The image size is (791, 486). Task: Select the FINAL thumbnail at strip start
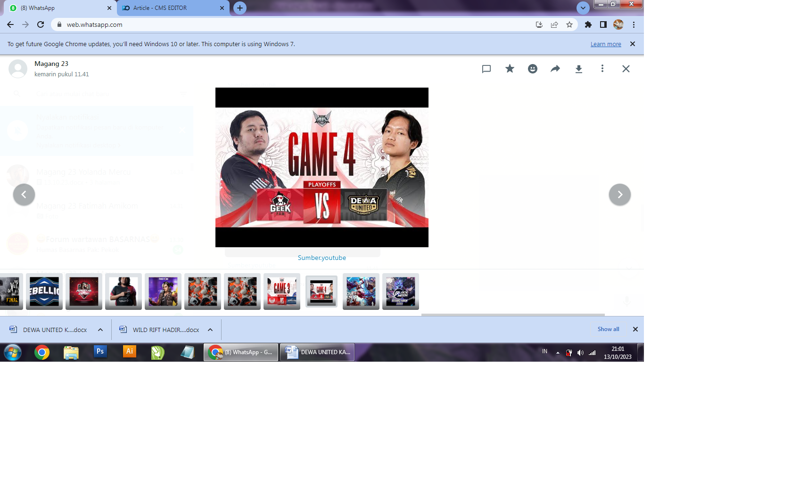pyautogui.click(x=11, y=292)
